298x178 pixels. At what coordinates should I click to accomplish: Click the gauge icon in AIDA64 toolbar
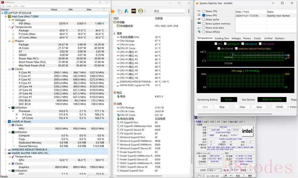[x=140, y=11]
